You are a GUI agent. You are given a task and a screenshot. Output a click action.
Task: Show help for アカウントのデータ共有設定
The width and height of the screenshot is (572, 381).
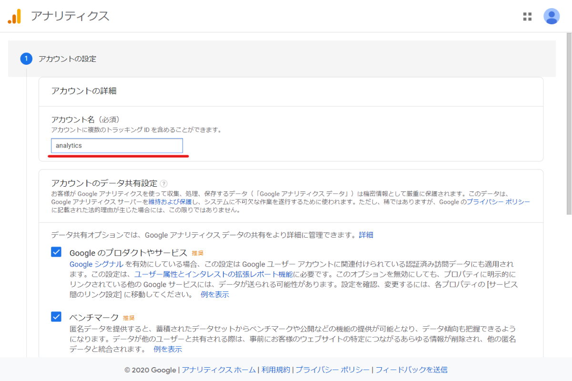[x=164, y=183]
